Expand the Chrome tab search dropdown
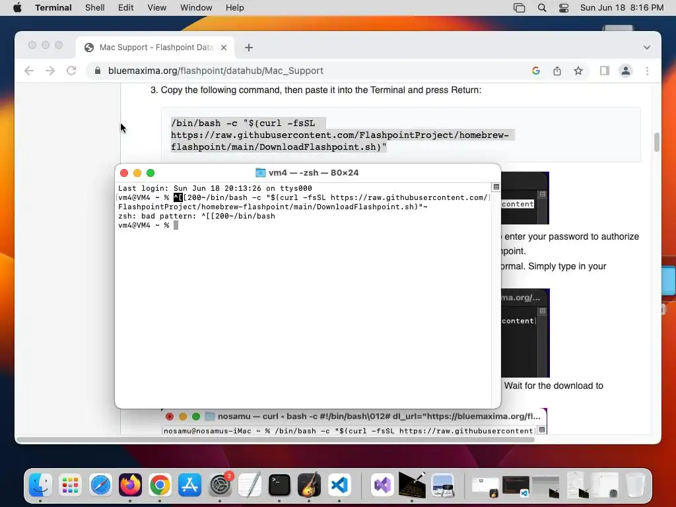This screenshot has width=676, height=507. (647, 48)
